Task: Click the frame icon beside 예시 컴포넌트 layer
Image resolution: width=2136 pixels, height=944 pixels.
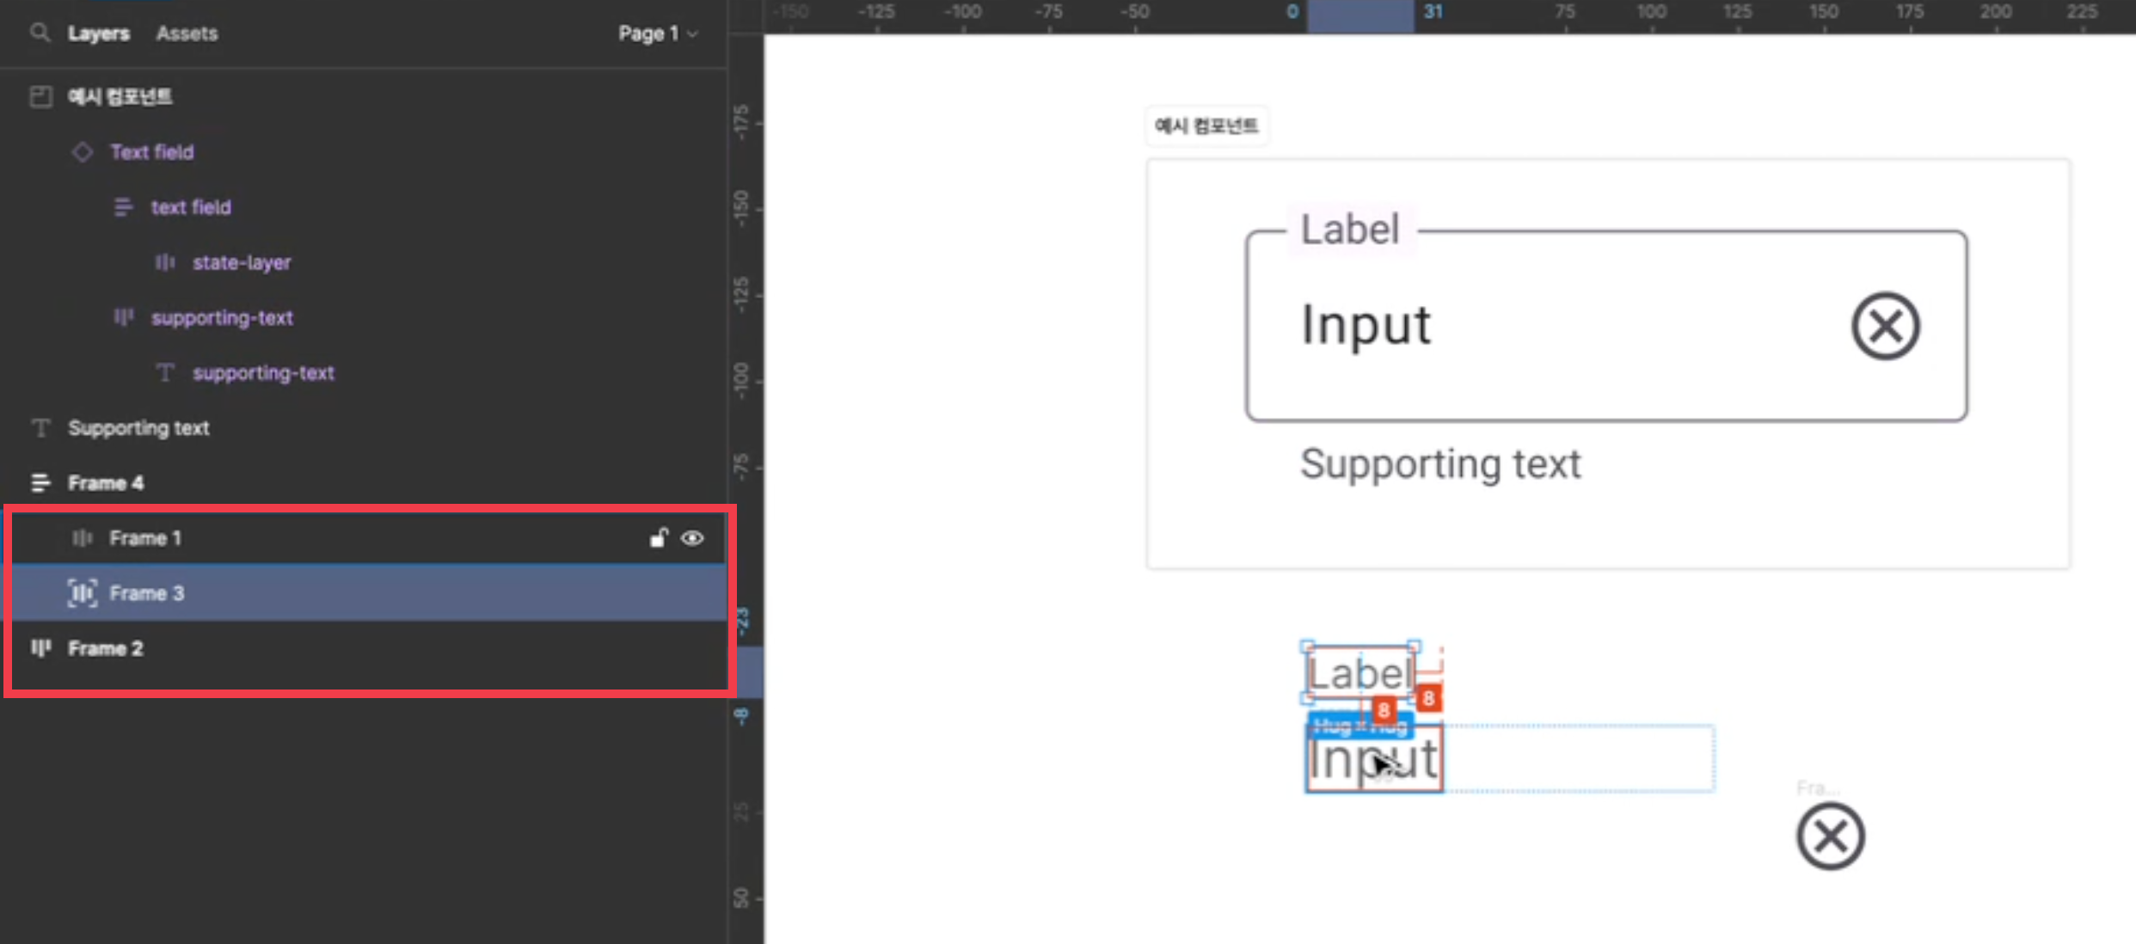Action: point(40,96)
